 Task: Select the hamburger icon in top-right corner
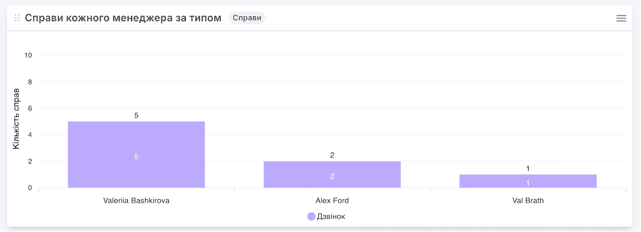[x=621, y=18]
